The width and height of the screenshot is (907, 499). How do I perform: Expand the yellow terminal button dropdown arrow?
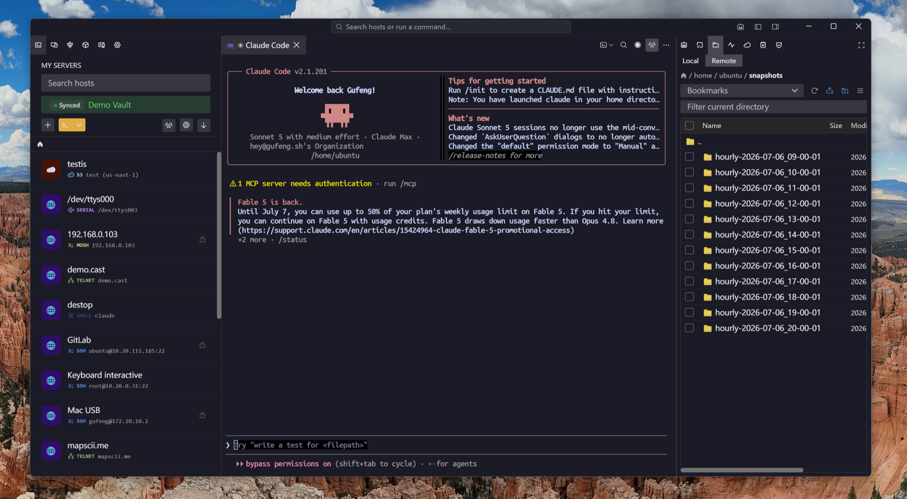79,125
